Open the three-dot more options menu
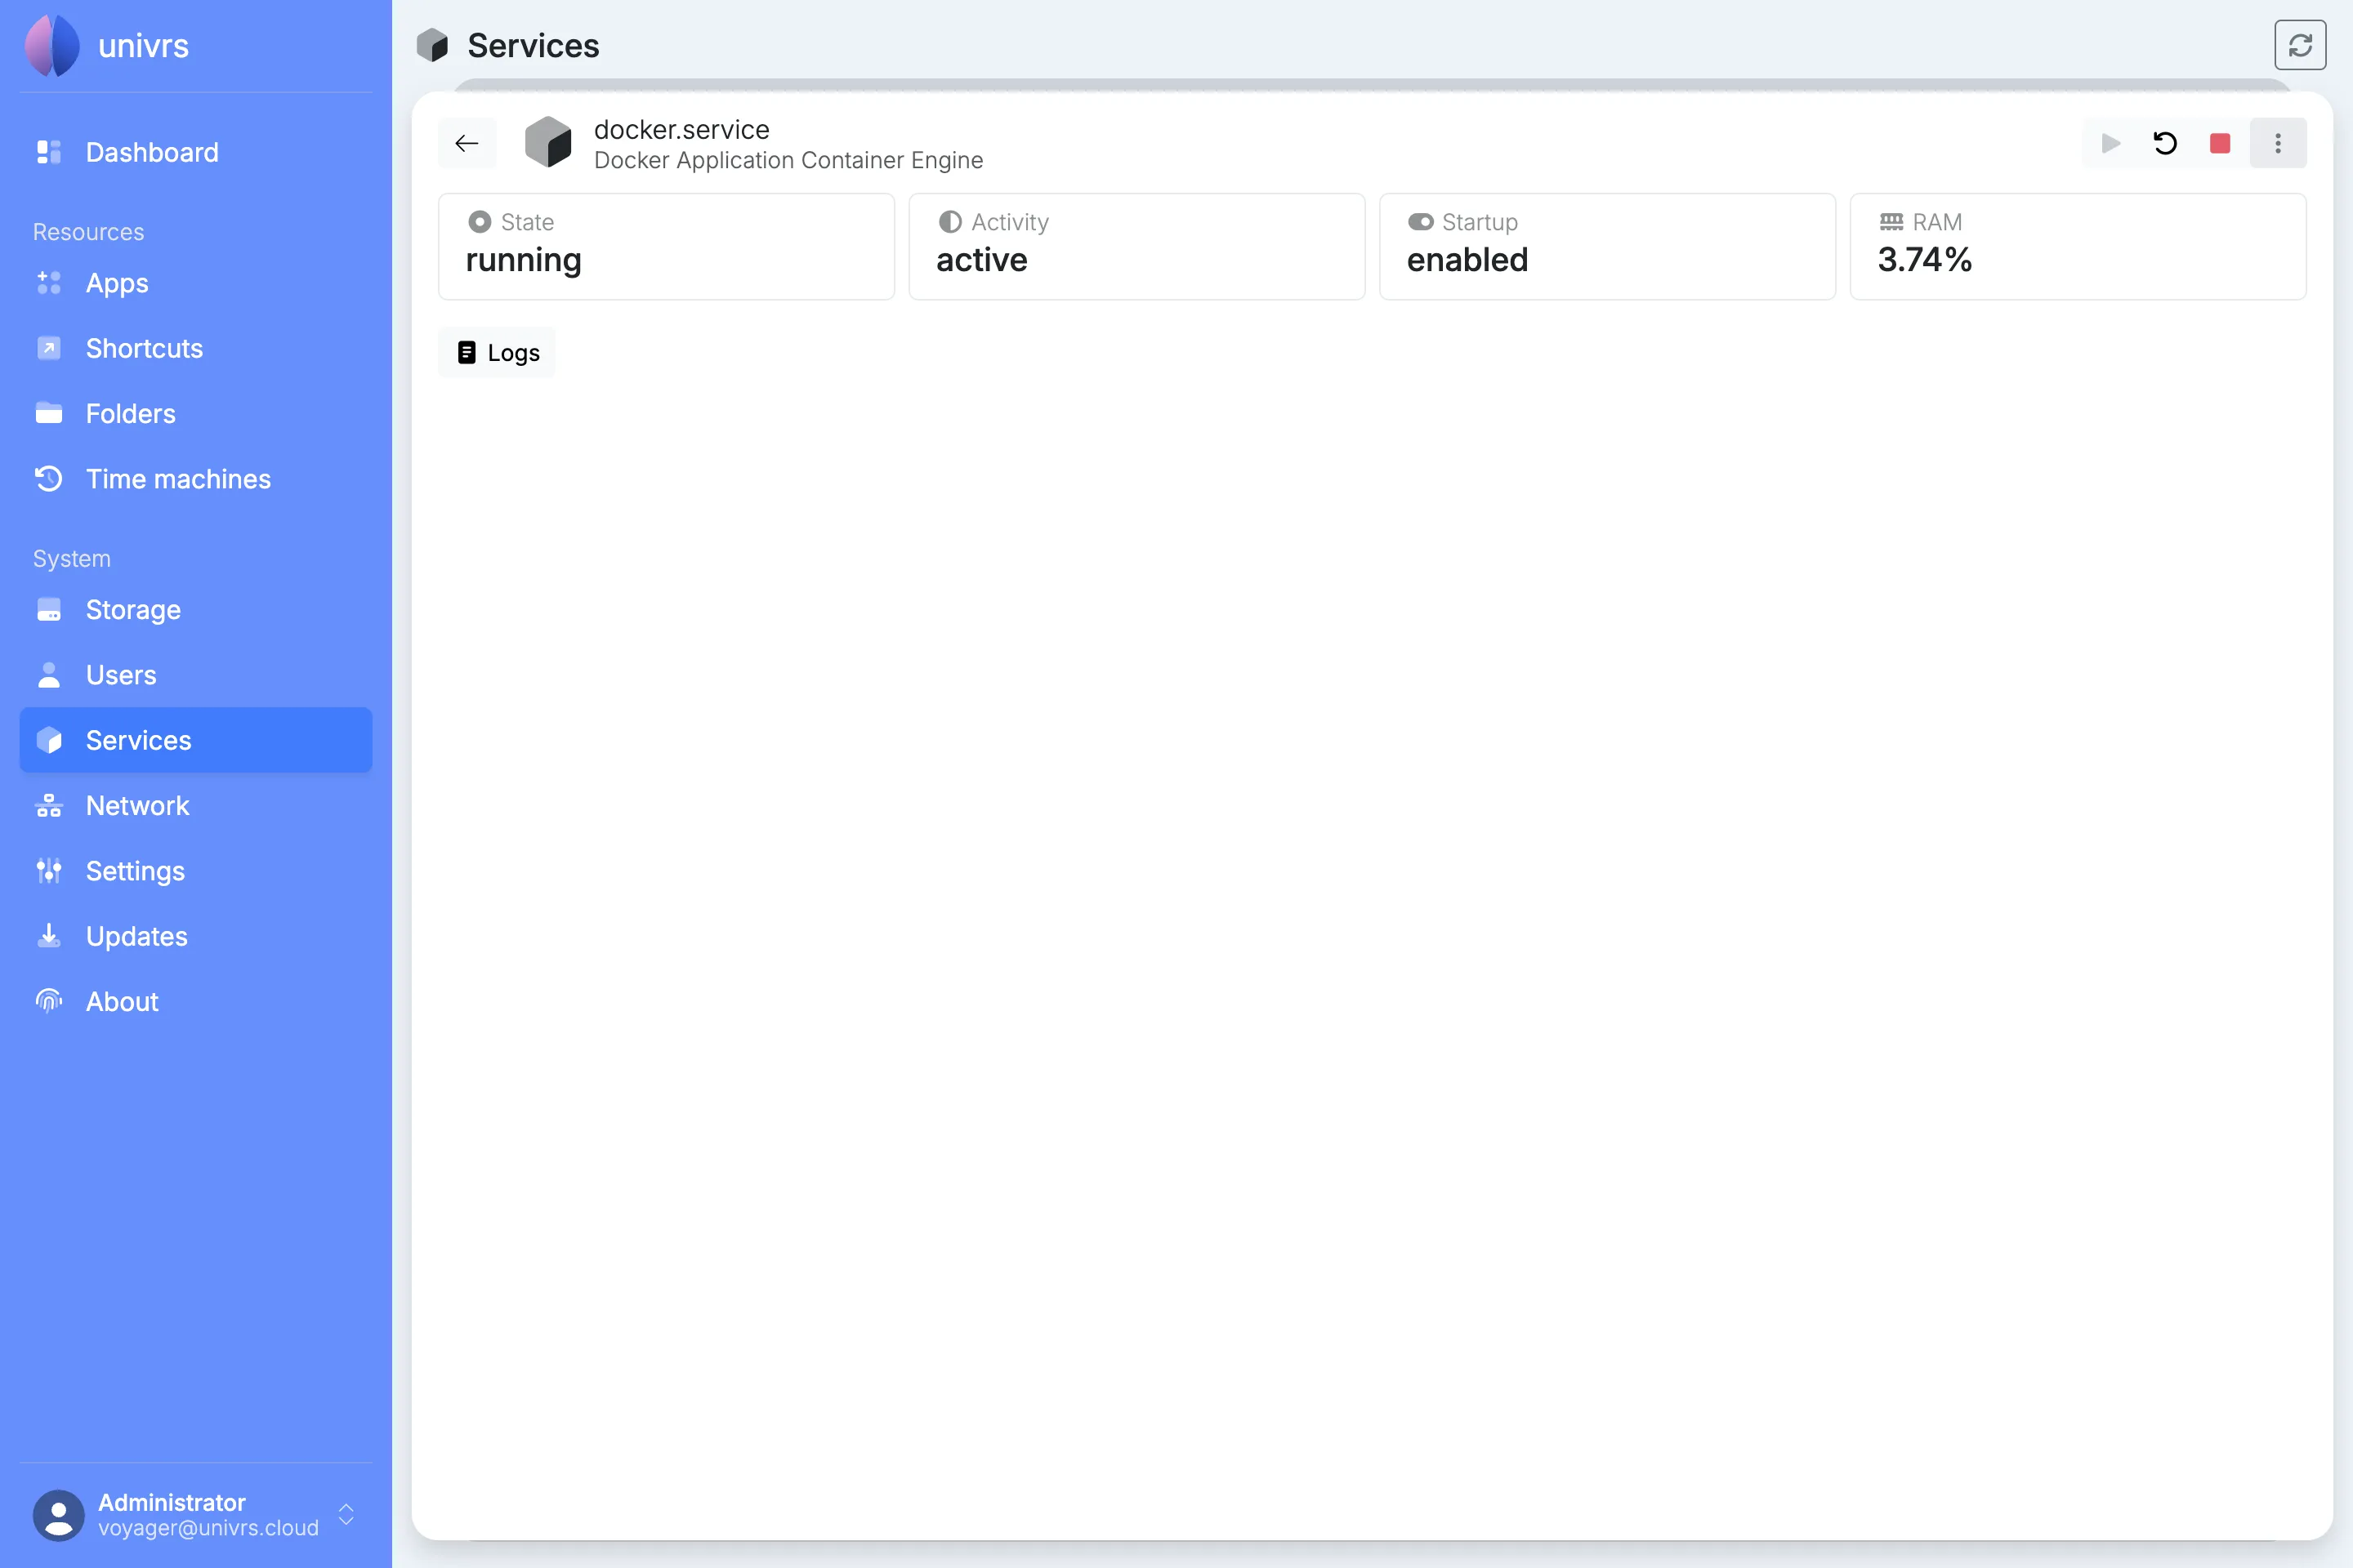Image resolution: width=2353 pixels, height=1568 pixels. pyautogui.click(x=2278, y=143)
